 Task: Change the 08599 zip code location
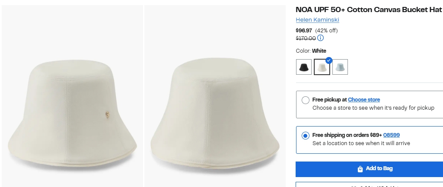coord(391,135)
